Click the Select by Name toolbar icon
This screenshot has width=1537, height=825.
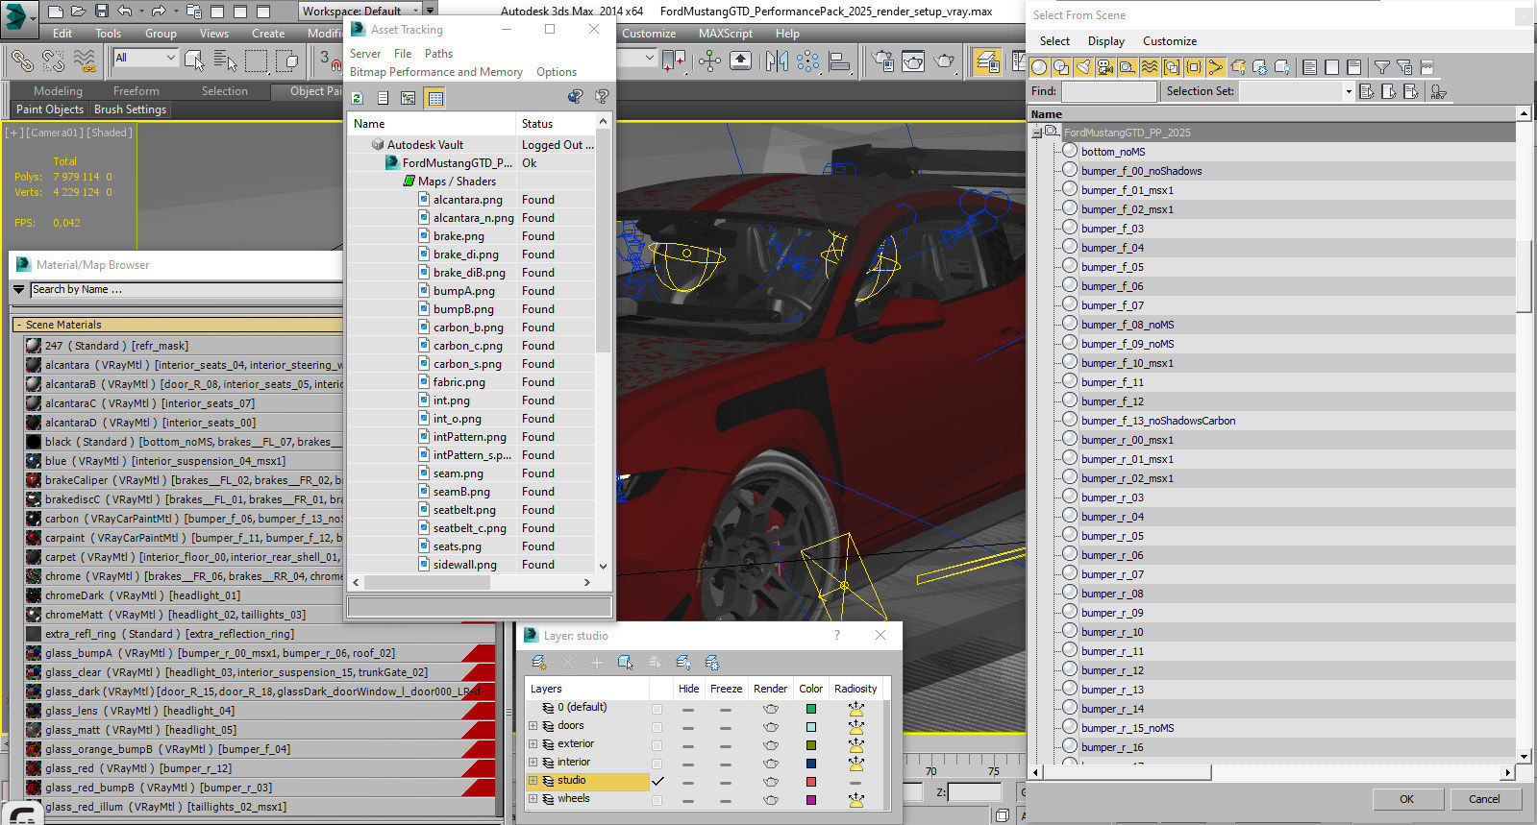(225, 61)
